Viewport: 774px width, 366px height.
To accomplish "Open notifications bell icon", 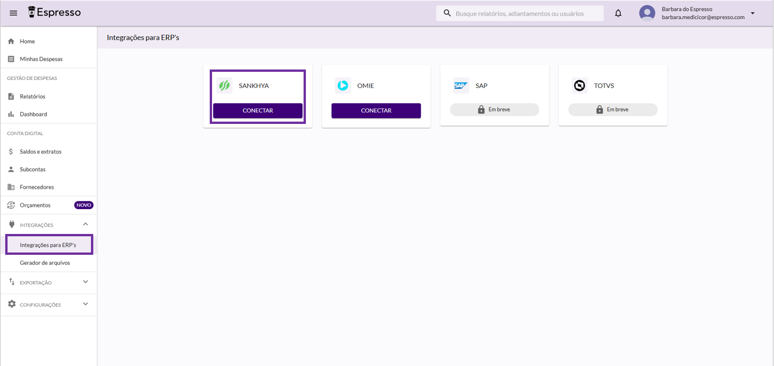I will 618,13.
